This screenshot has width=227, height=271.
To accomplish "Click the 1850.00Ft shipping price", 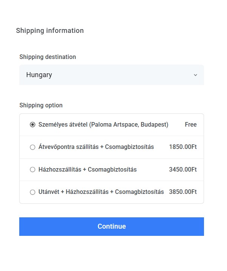I will coord(183,147).
